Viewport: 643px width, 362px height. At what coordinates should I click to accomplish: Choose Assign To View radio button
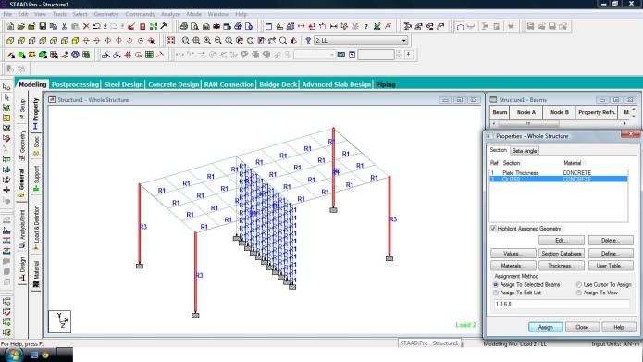[x=578, y=293]
